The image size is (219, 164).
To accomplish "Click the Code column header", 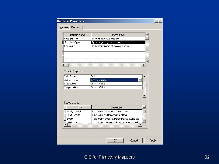I will (x=79, y=107).
